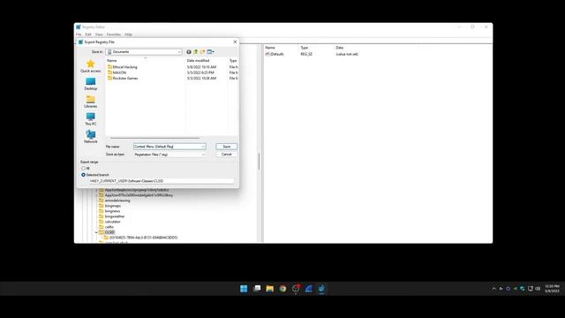Open the Edit menu in Registry Editor
This screenshot has width=565, height=318.
88,34
